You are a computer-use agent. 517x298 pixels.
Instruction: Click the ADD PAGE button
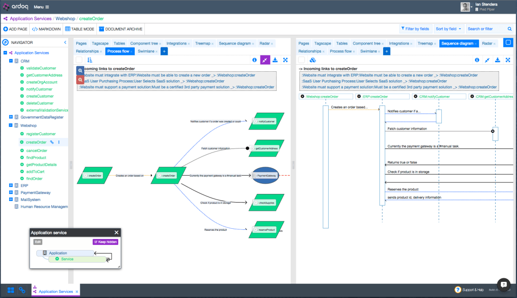(15, 29)
